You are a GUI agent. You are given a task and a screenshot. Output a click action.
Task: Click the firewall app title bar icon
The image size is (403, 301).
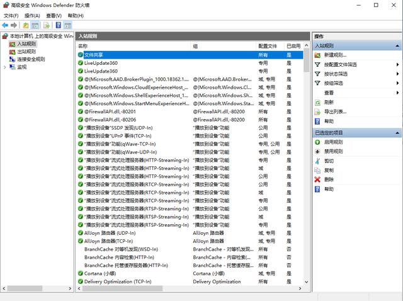(x=6, y=5)
